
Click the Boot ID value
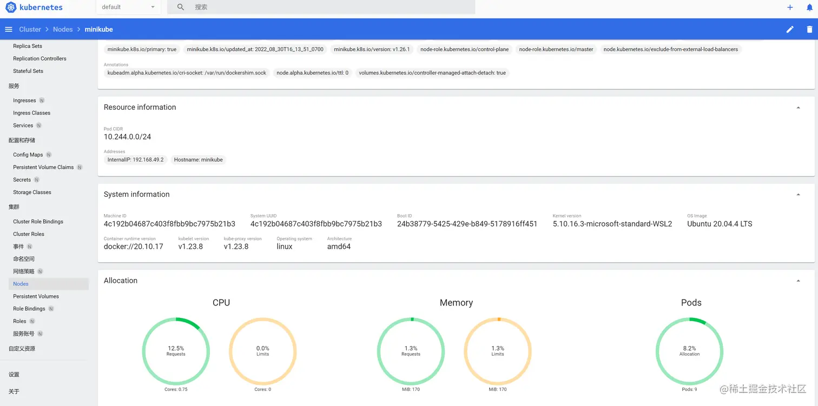pyautogui.click(x=467, y=224)
